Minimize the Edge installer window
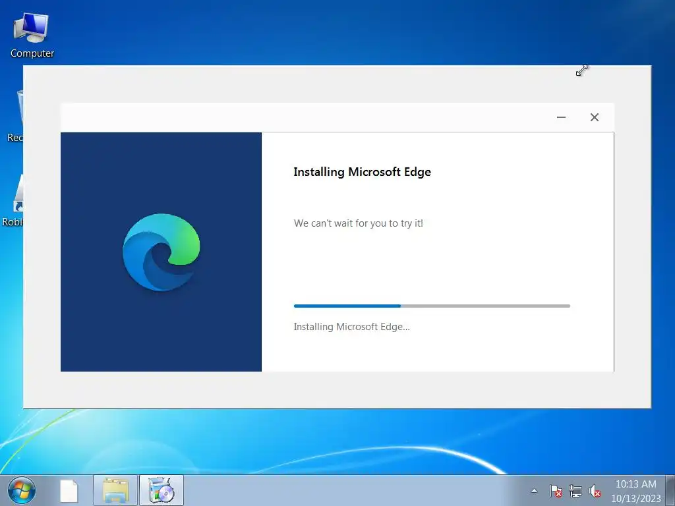The width and height of the screenshot is (675, 506). pyautogui.click(x=561, y=117)
